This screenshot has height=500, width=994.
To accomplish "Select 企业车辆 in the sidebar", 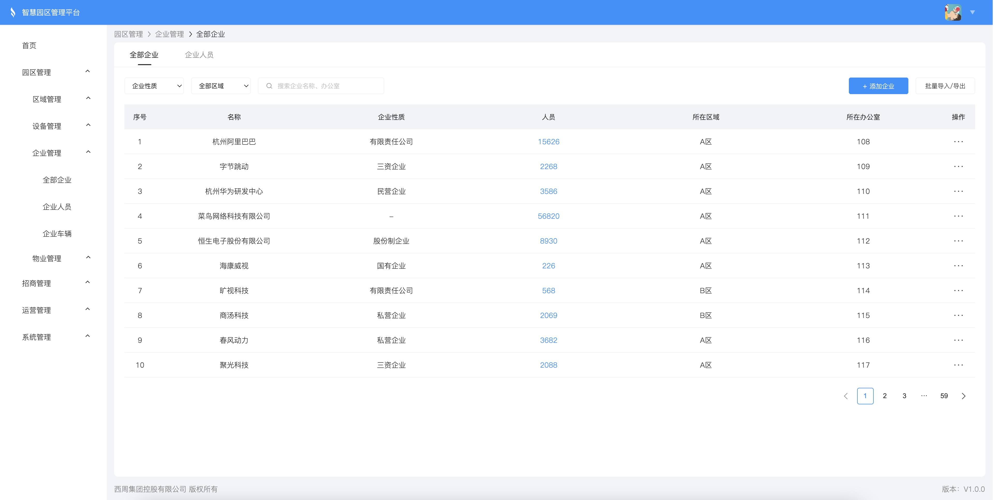I will (x=57, y=234).
